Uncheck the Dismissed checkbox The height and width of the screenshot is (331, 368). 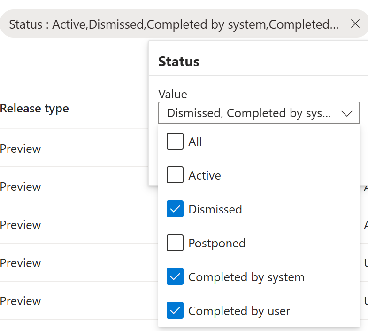point(175,209)
